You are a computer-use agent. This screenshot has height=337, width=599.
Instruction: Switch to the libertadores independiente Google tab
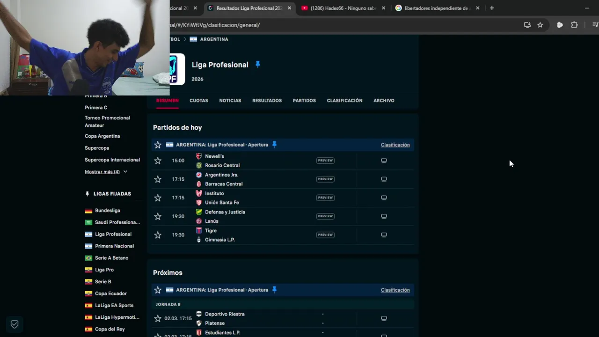pyautogui.click(x=436, y=8)
